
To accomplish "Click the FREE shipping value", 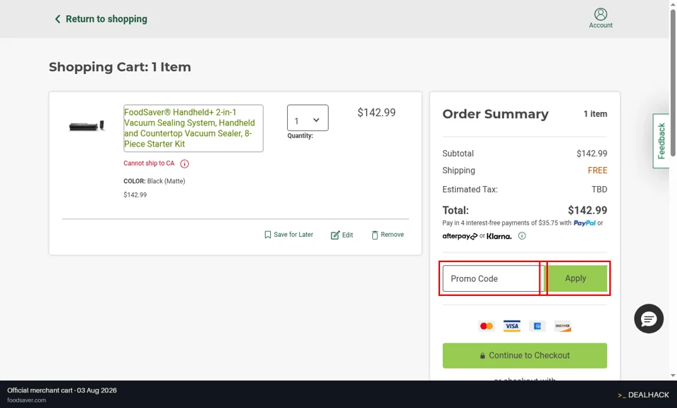I will coord(597,171).
